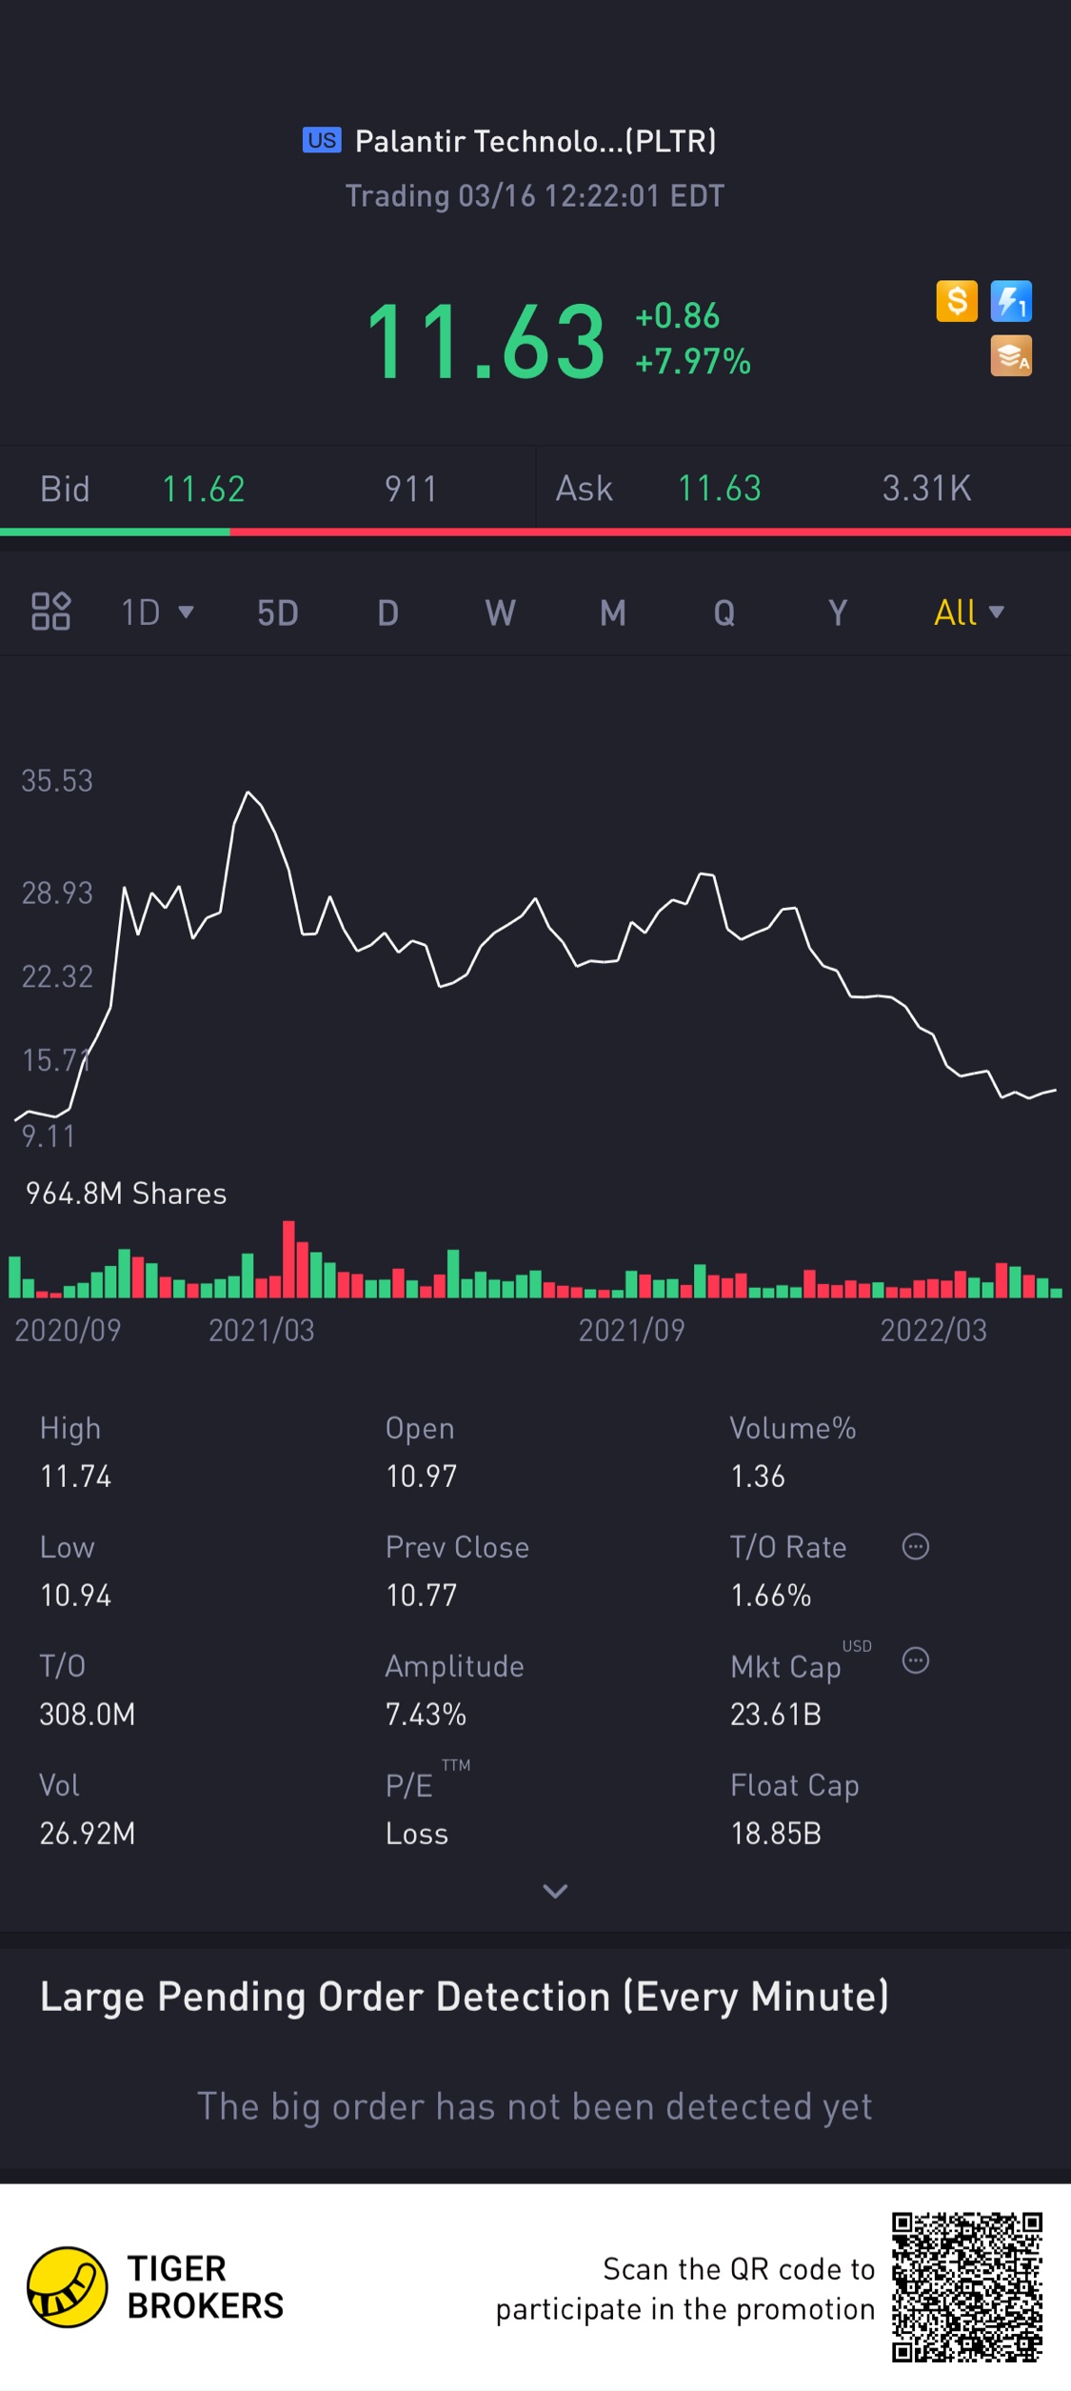This screenshot has height=2391, width=1071.
Task: Tap the bid/ask ratio bar
Action: 535,532
